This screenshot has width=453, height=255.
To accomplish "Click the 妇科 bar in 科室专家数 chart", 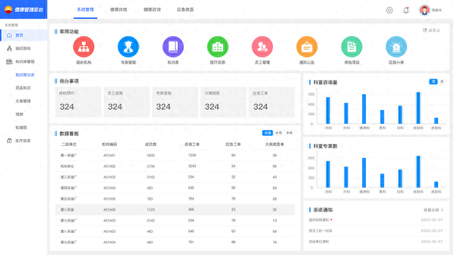I will pyautogui.click(x=400, y=178).
